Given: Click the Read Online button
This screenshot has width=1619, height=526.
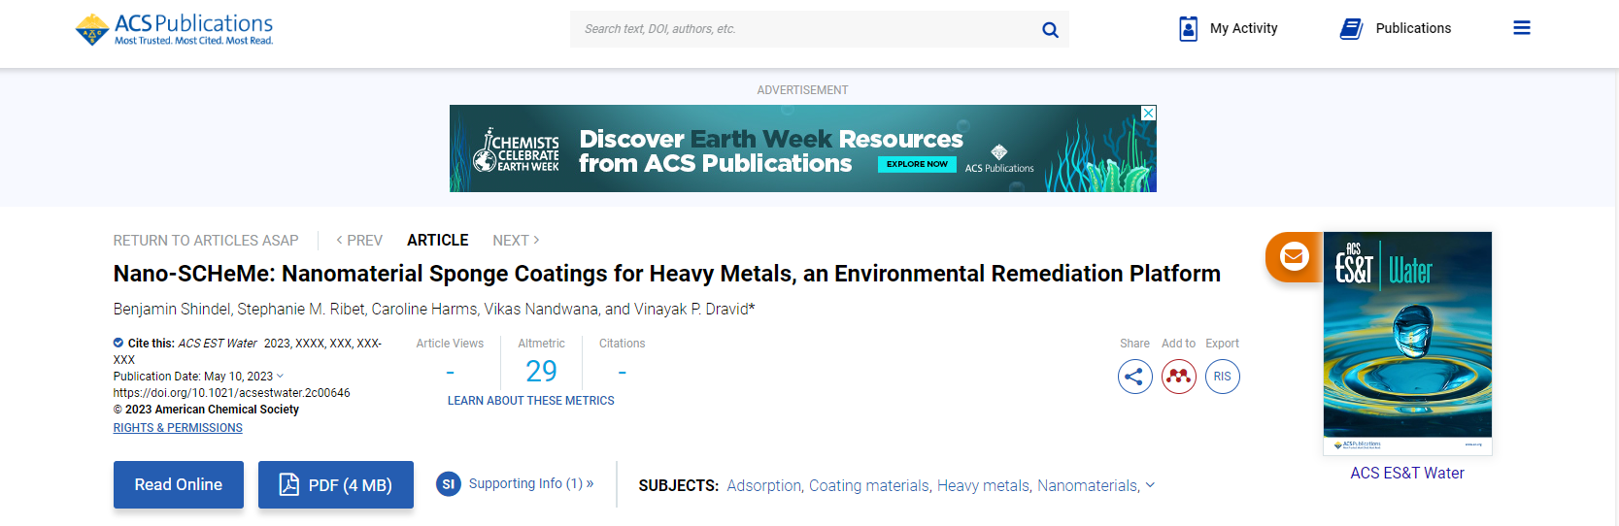Looking at the screenshot, I should [x=179, y=484].
